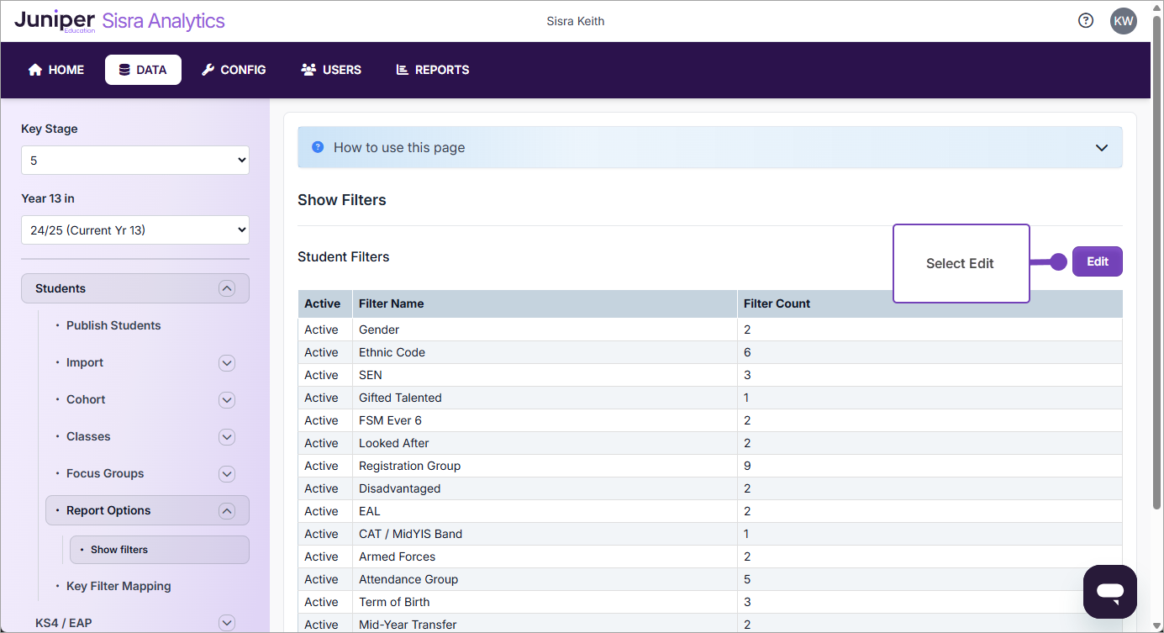Select the Edit button

click(1097, 261)
